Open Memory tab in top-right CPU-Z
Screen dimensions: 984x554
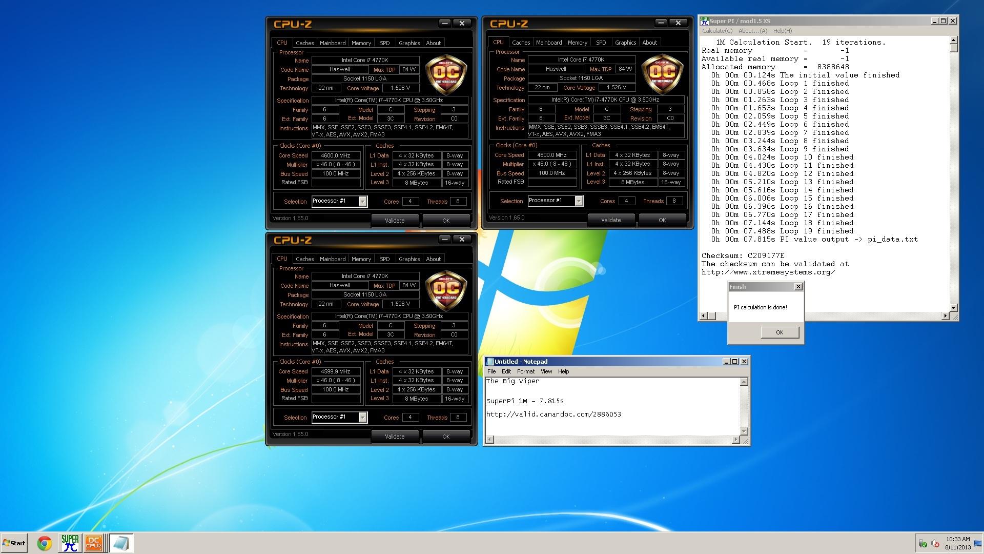(578, 43)
